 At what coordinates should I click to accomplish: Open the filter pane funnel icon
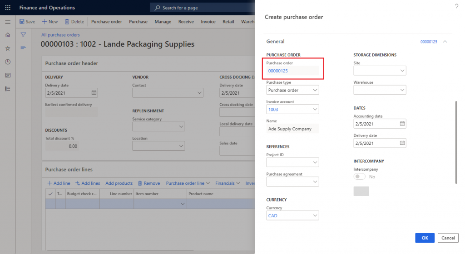23,35
